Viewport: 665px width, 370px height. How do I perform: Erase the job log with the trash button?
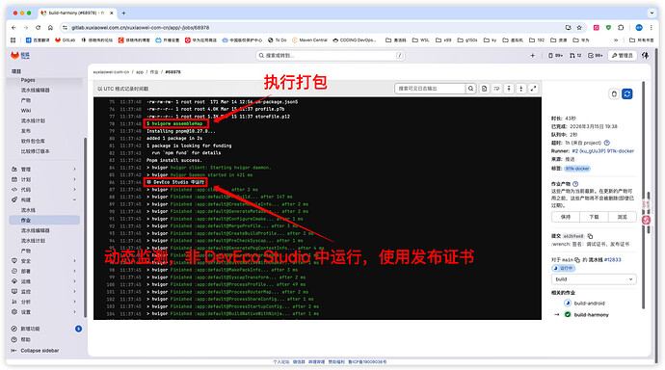[x=614, y=93]
